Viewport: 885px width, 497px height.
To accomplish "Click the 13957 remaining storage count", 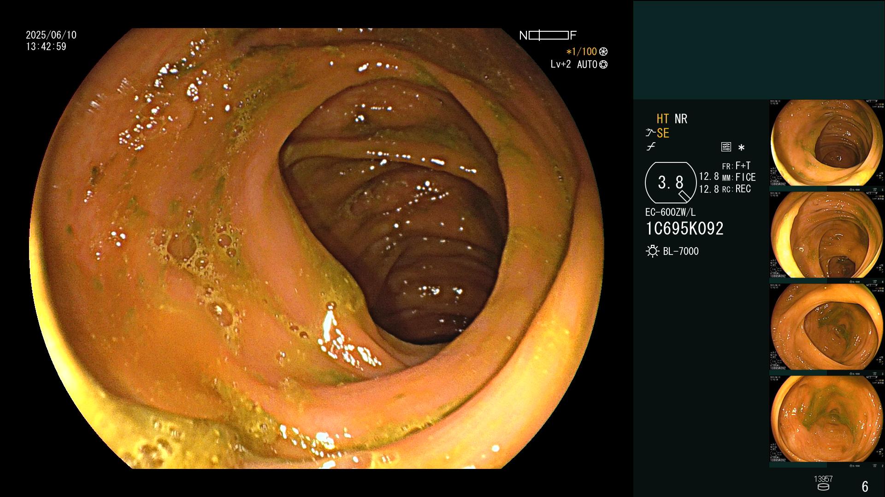I will point(823,479).
